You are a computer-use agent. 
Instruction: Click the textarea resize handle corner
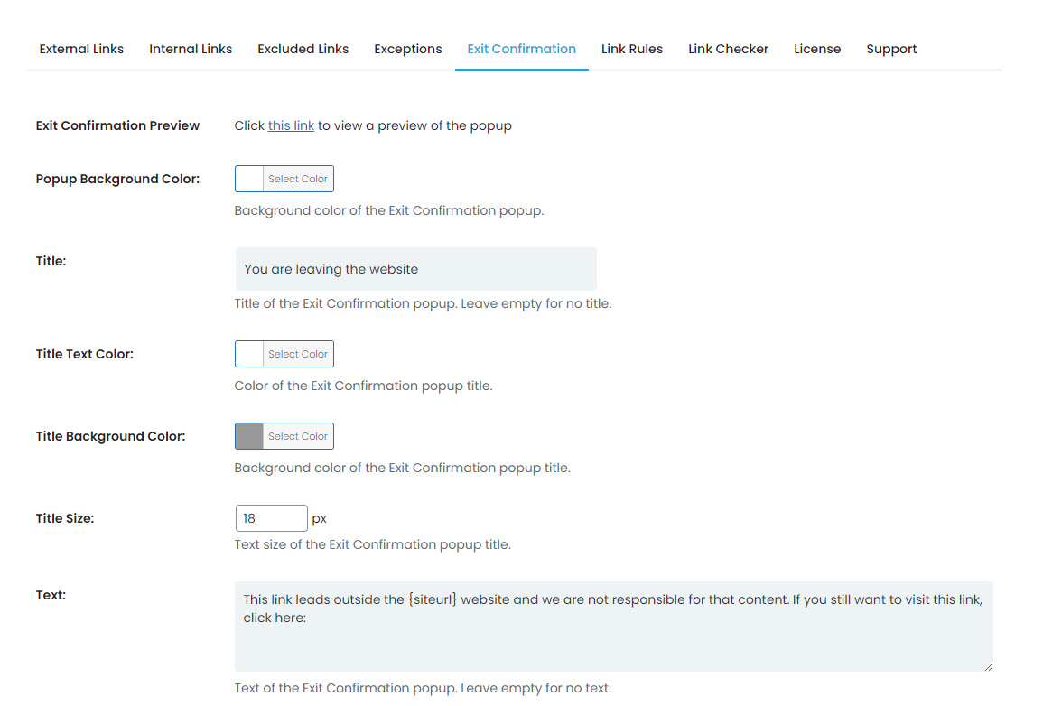(x=988, y=666)
